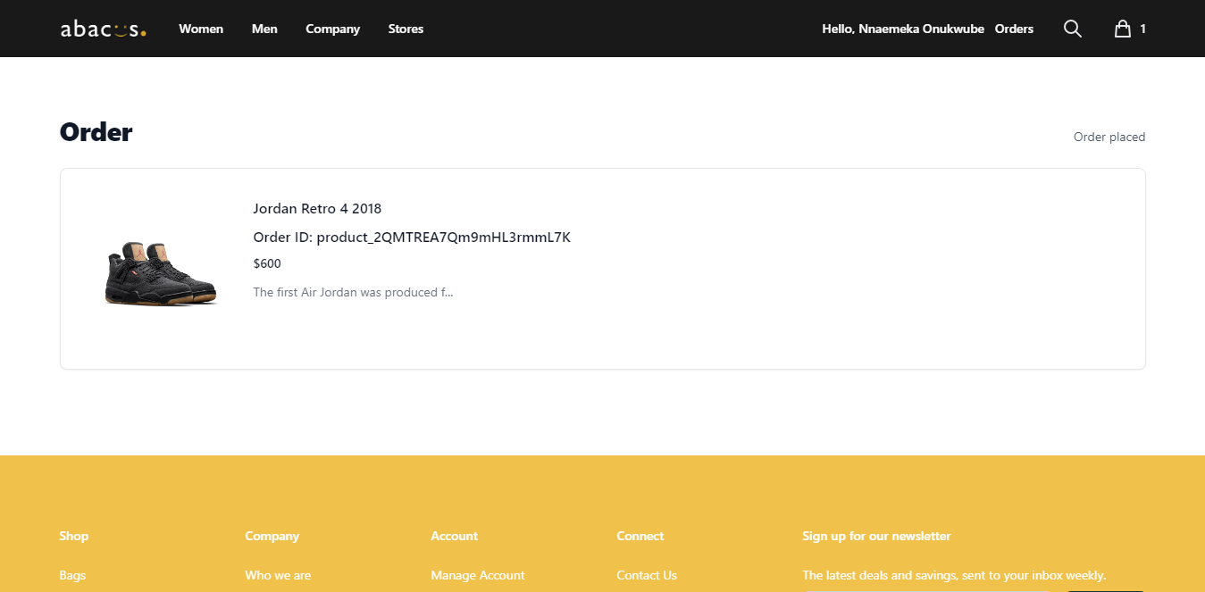Click the cart item count 1
The width and height of the screenshot is (1205, 592).
pyautogui.click(x=1142, y=29)
